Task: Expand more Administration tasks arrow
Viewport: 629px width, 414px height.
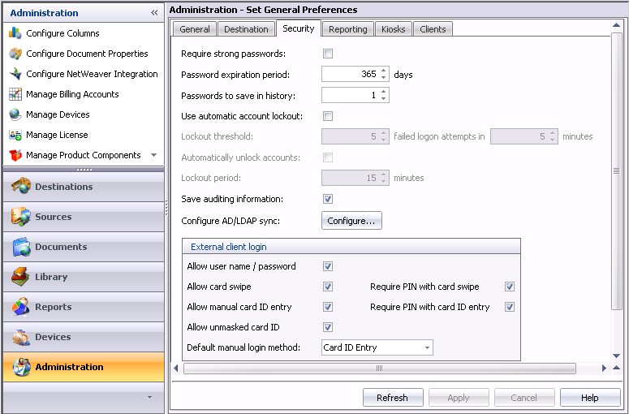Action: [153, 155]
